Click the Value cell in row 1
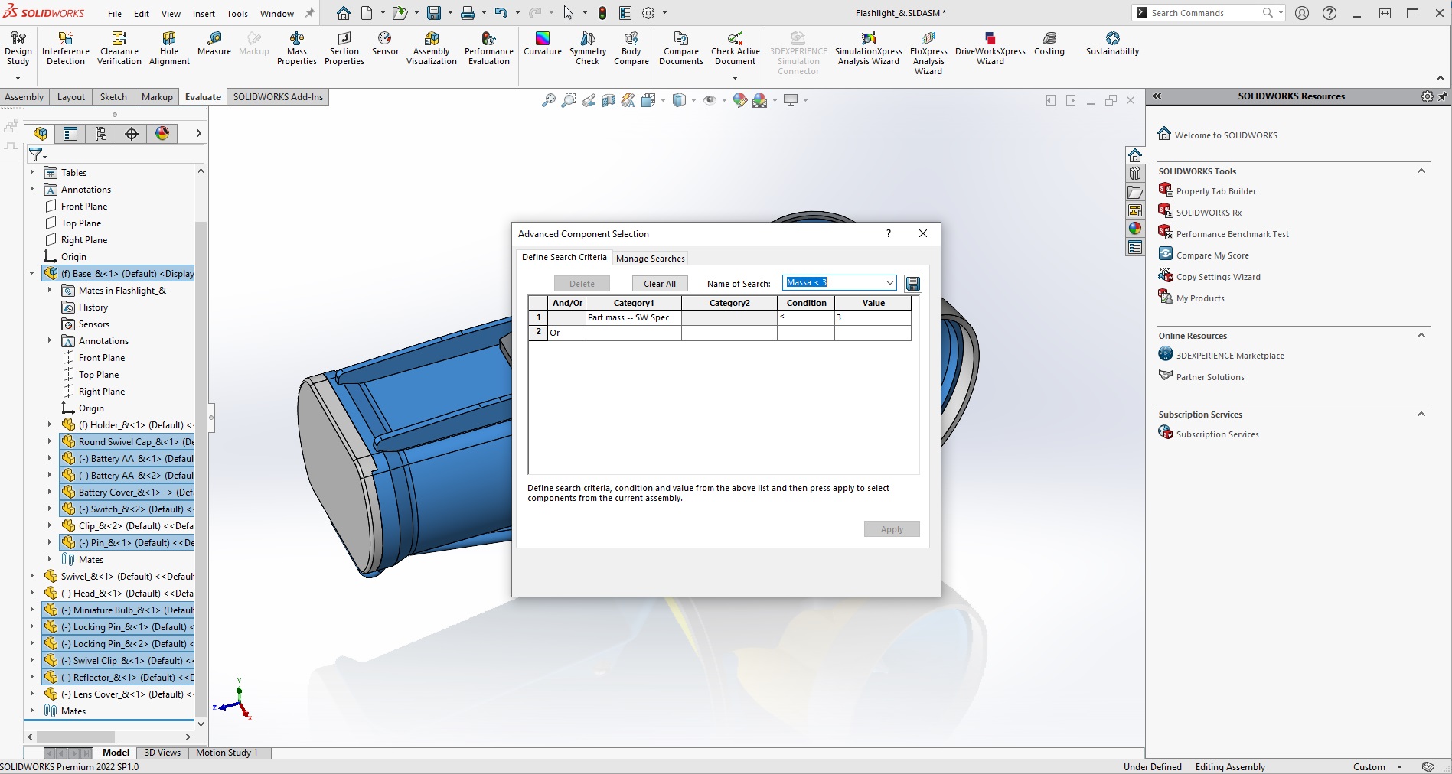The height and width of the screenshot is (774, 1452). (x=872, y=317)
